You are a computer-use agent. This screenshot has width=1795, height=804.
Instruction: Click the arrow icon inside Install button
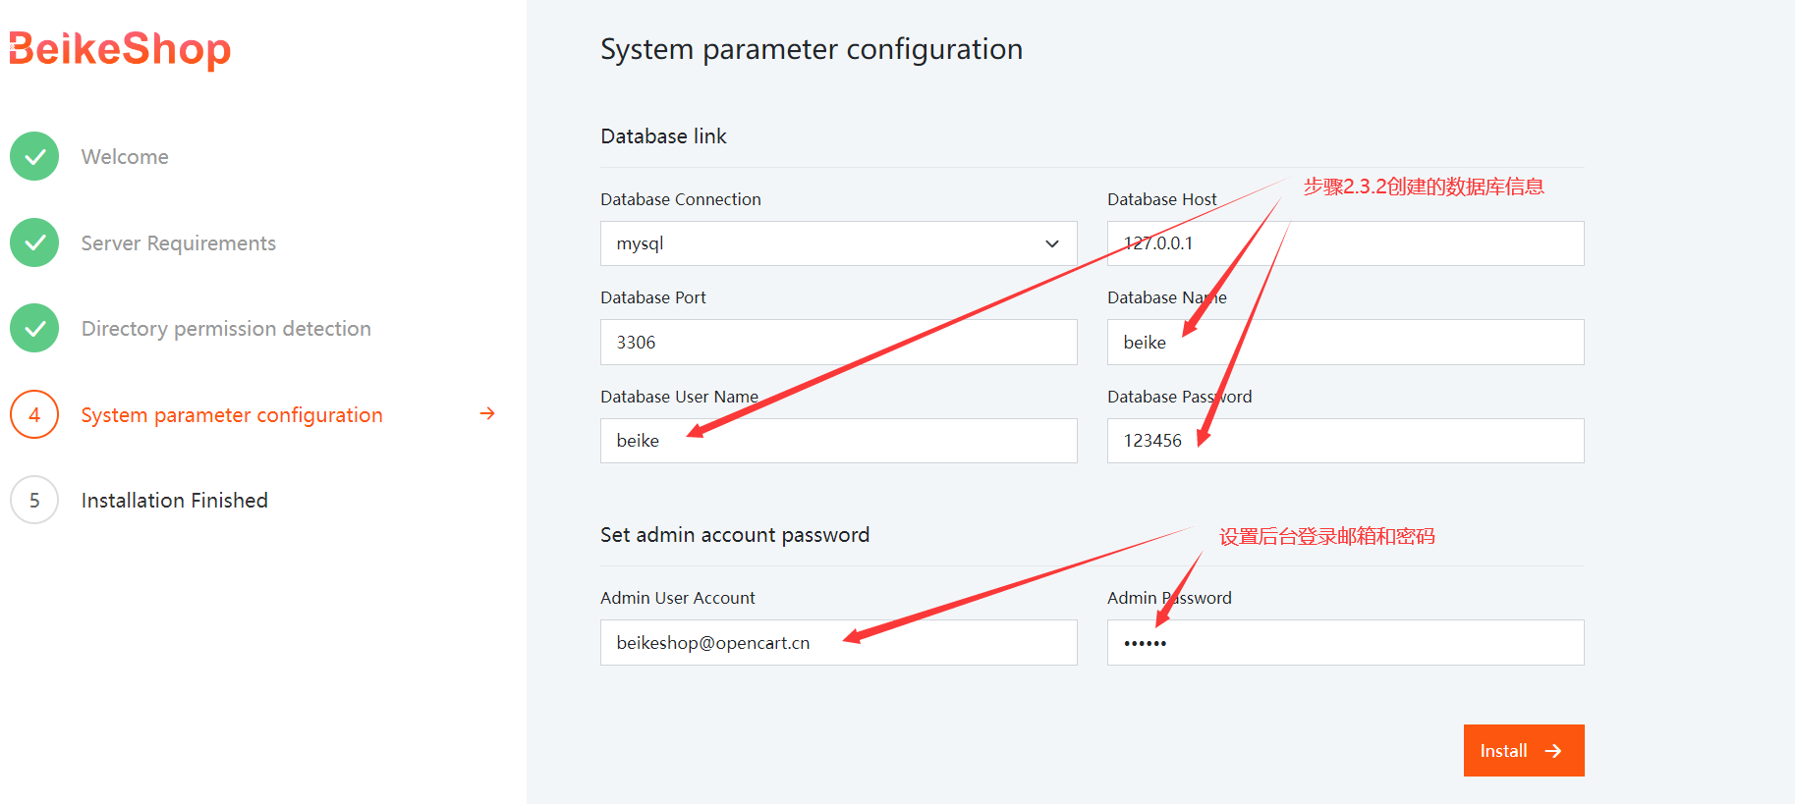(x=1553, y=751)
